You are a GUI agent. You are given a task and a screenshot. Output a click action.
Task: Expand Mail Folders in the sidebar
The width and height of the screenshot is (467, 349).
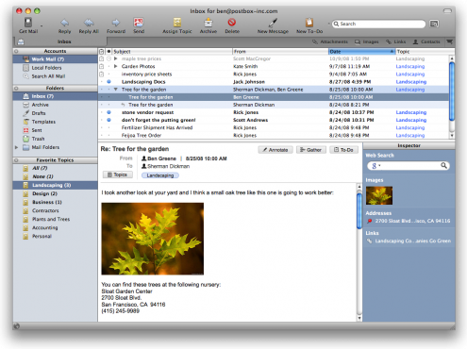tap(16, 147)
